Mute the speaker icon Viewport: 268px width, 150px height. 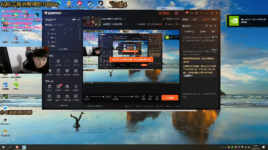point(115,97)
